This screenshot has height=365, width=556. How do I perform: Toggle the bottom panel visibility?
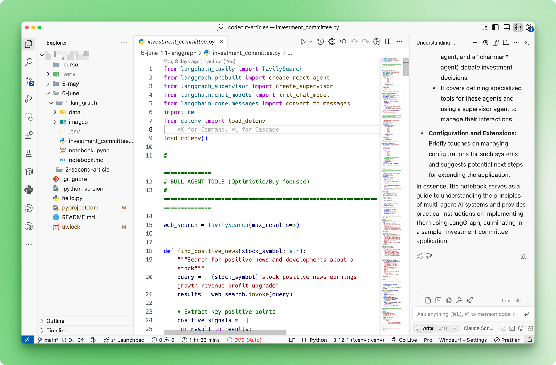(x=507, y=27)
